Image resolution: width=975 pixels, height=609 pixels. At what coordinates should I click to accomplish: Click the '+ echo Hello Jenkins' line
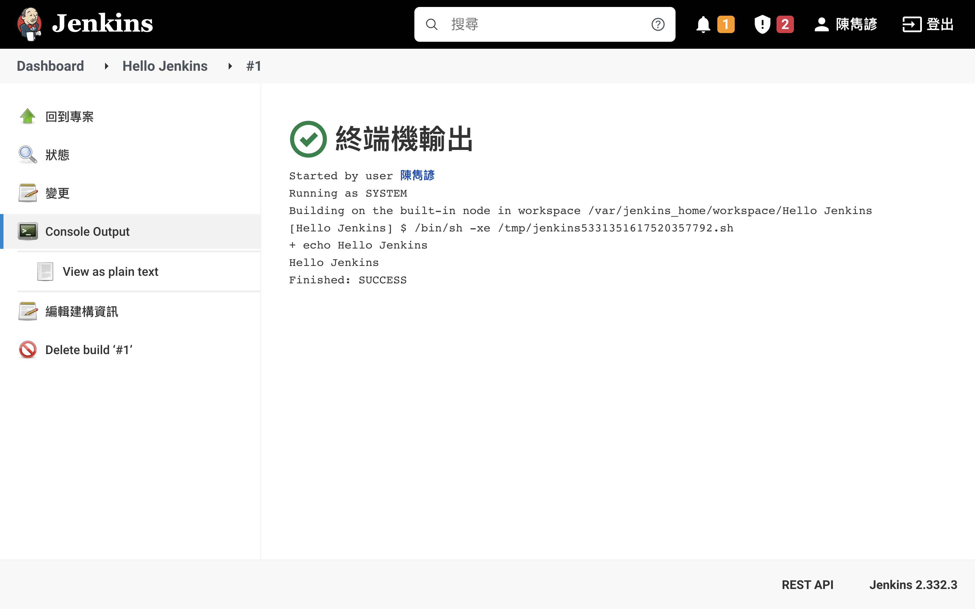[x=358, y=245]
